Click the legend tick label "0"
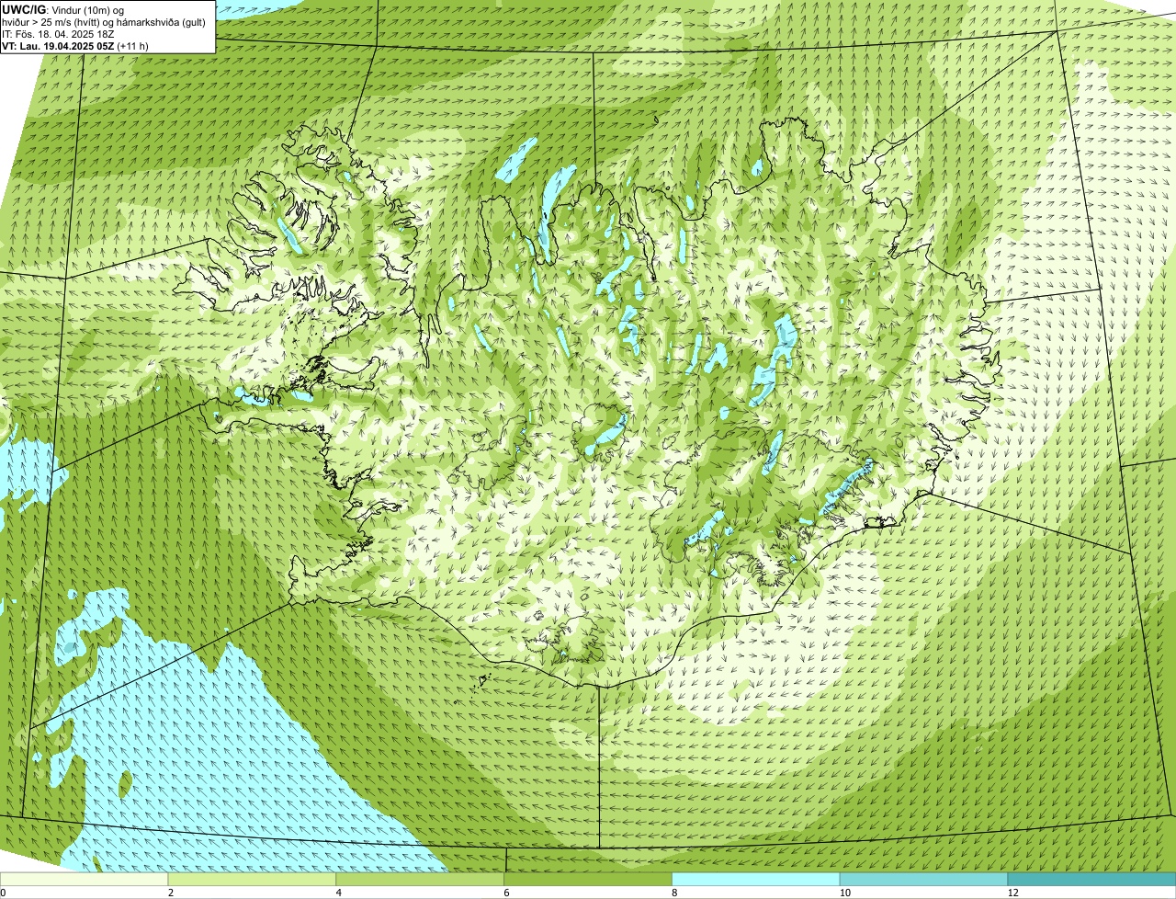 coord(3,893)
